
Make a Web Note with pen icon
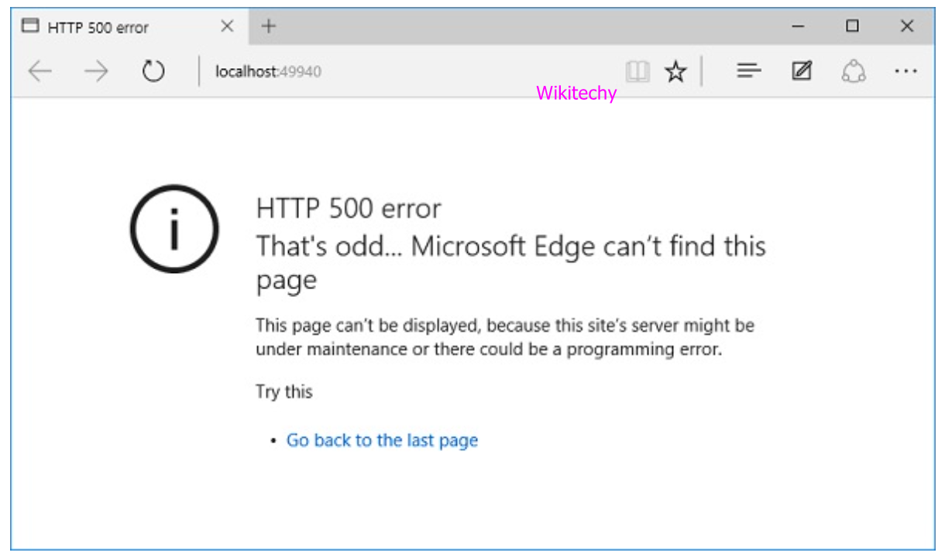tap(801, 72)
